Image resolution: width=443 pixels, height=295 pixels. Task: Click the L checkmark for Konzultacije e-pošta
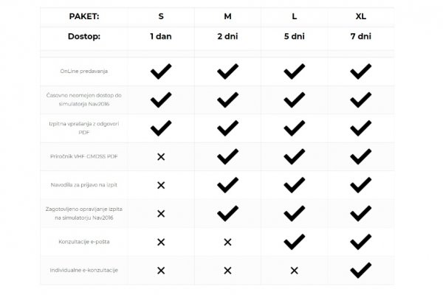tap(294, 241)
